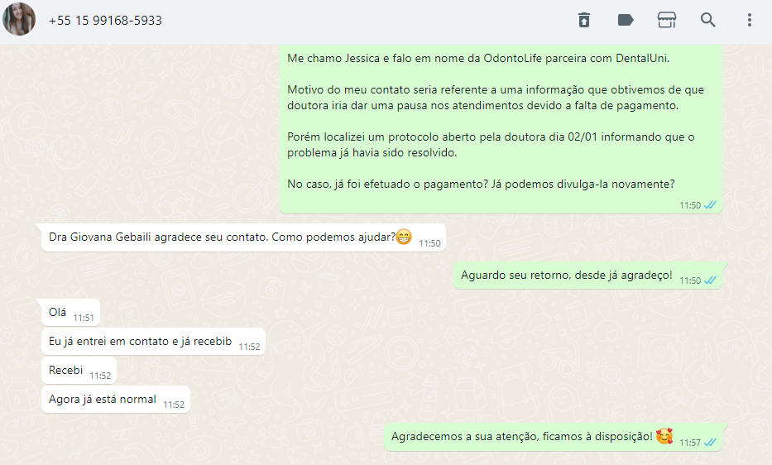The height and width of the screenshot is (465, 772).
Task: Open the contact's profile photo
Action: [19, 19]
